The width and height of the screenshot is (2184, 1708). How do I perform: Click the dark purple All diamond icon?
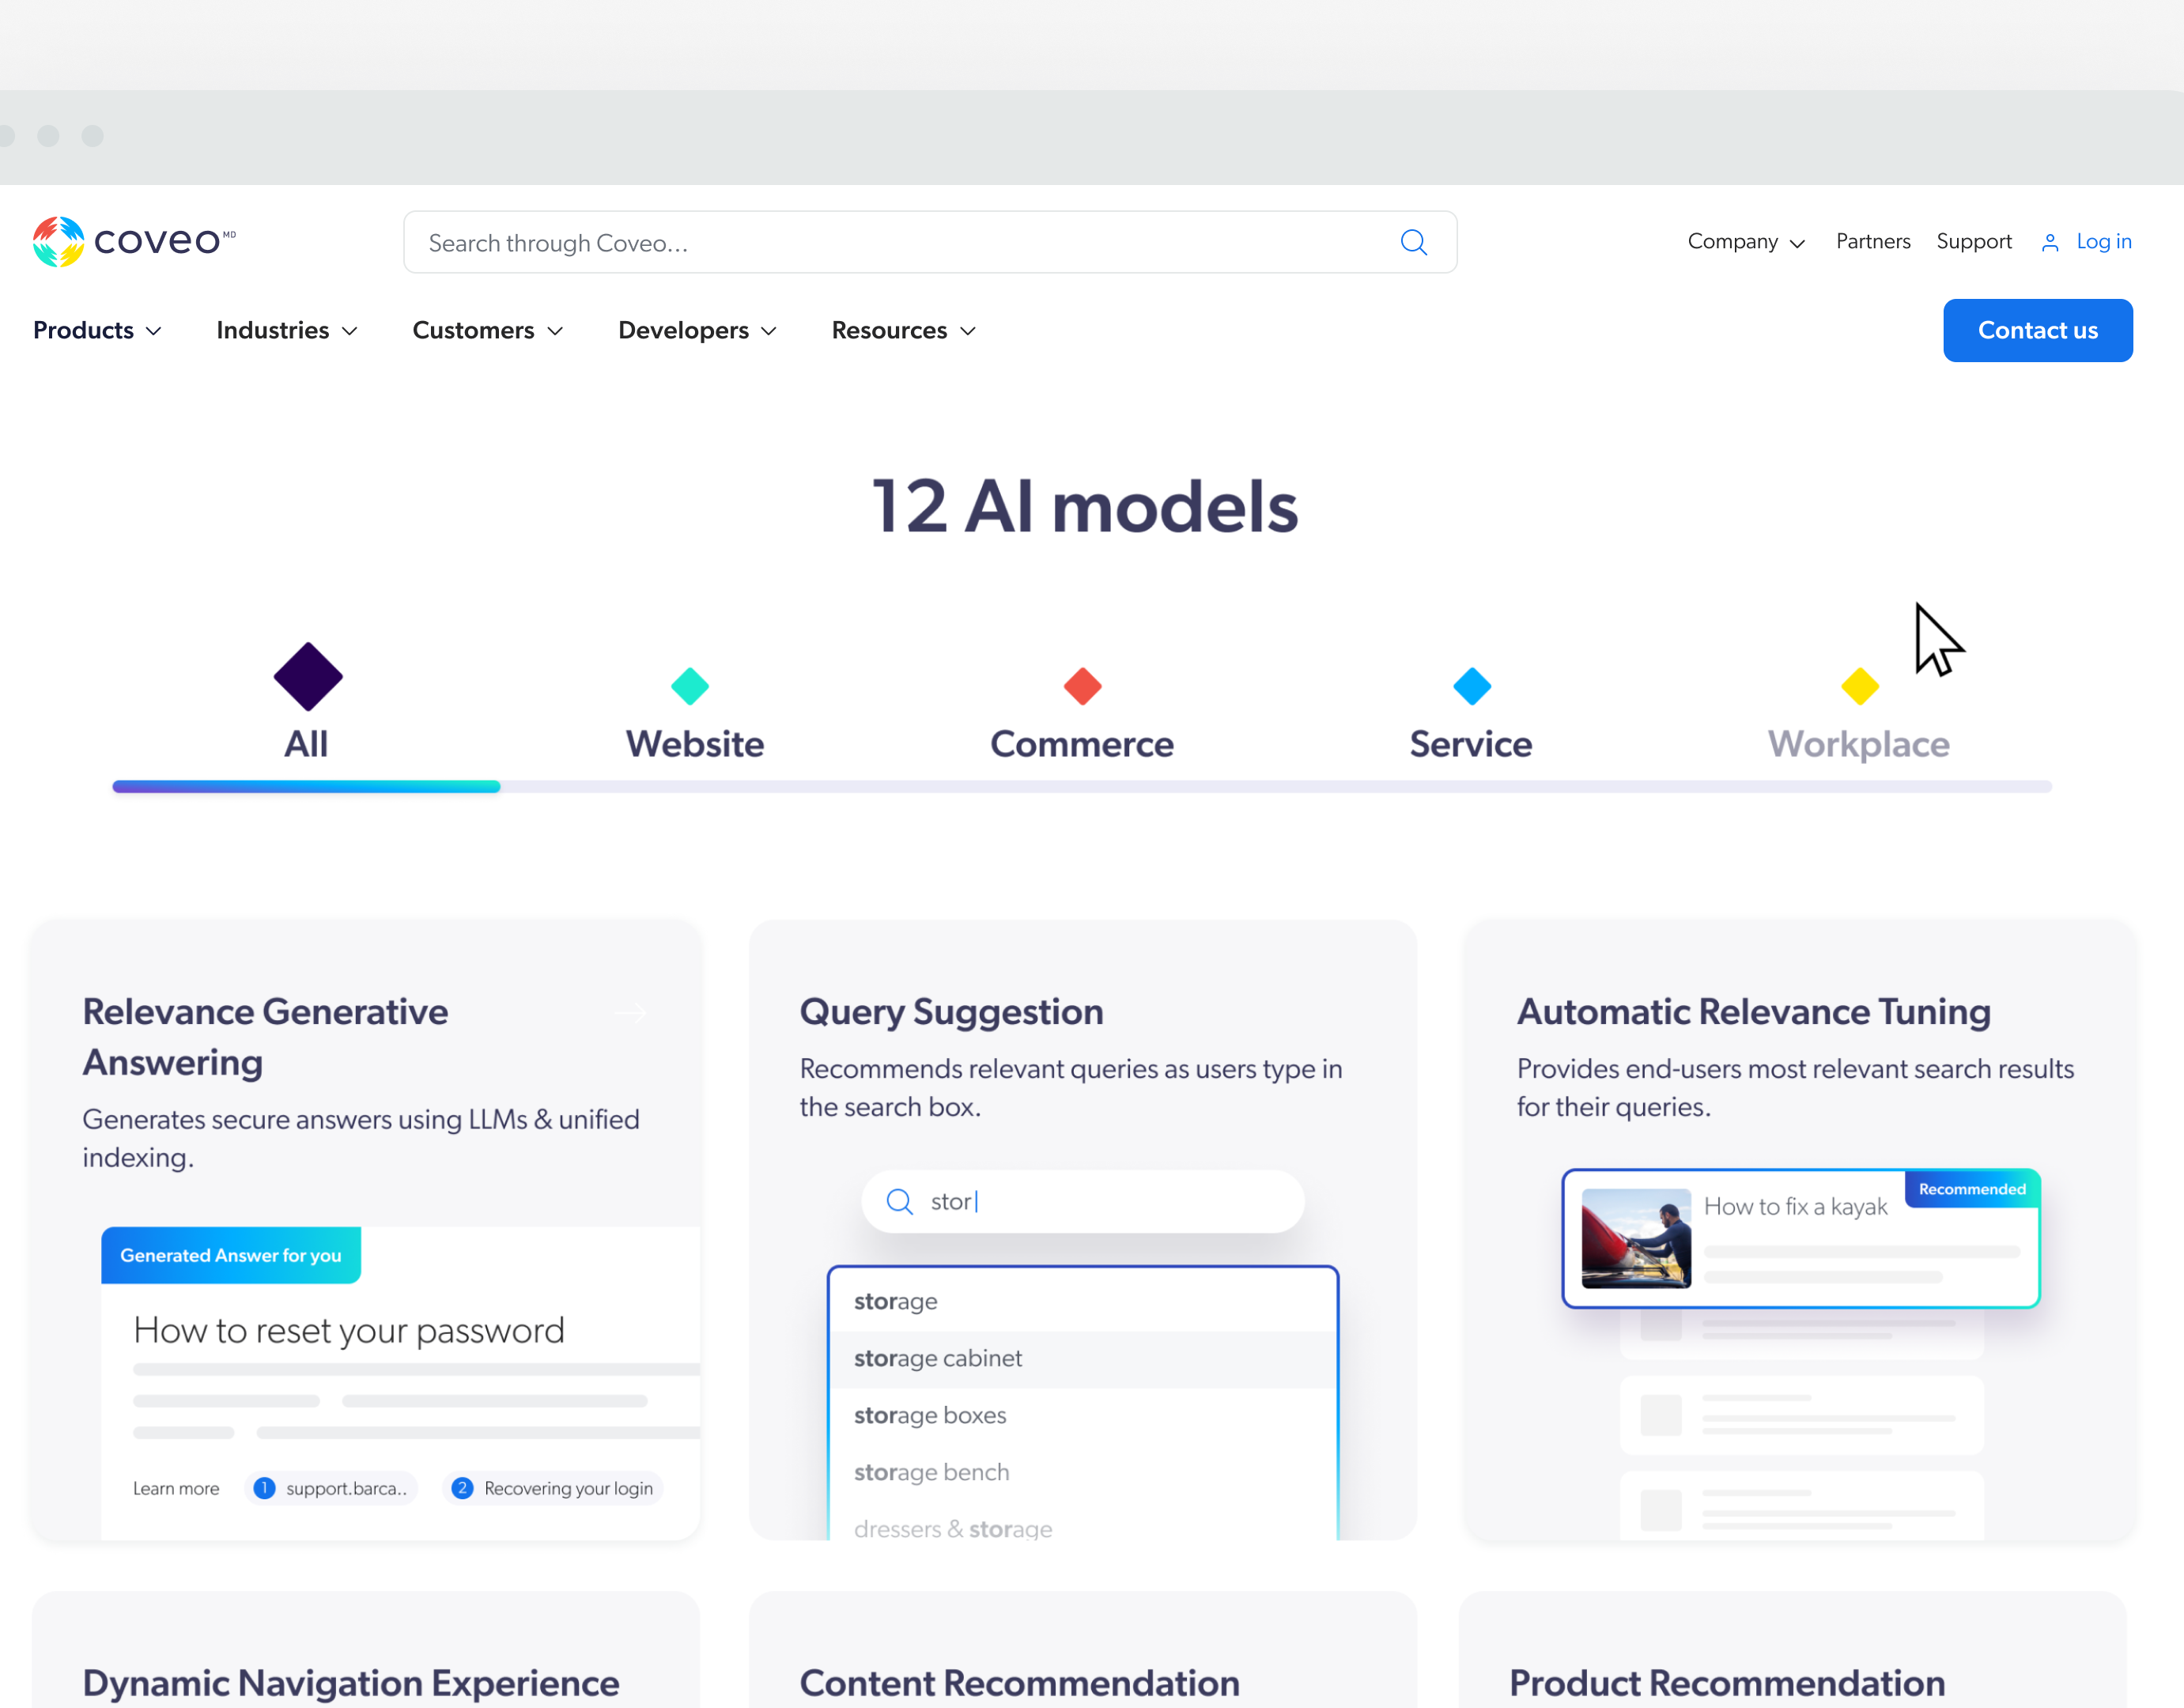pyautogui.click(x=308, y=677)
